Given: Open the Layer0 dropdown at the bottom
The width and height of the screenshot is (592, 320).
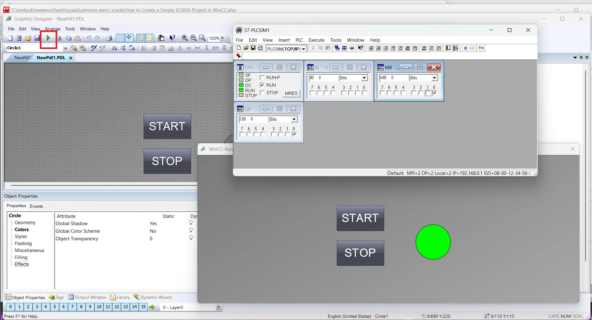Looking at the screenshot, I should coord(218,307).
